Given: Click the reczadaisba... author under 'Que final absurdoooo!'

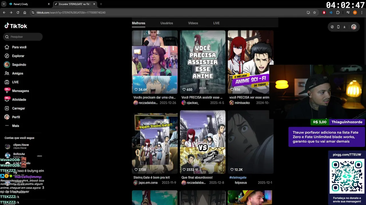Looking at the screenshot, I should pyautogui.click(x=196, y=183).
